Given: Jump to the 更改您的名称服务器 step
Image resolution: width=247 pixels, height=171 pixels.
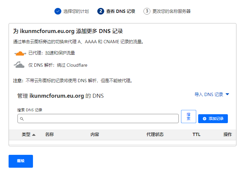Looking at the screenshot, I should coord(171,11).
